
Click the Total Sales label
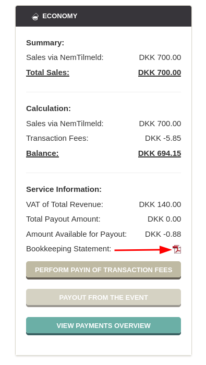(47, 72)
